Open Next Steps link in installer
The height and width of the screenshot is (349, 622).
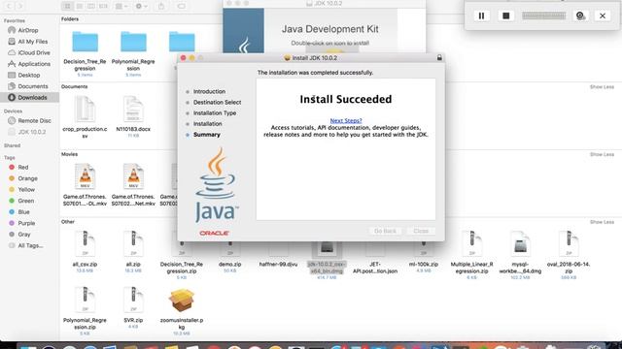[x=346, y=120]
